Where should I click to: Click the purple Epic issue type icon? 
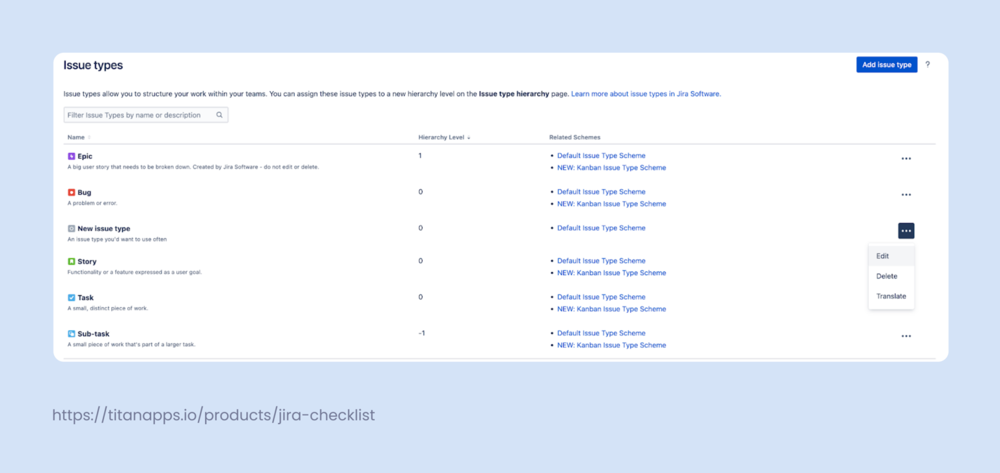70,156
